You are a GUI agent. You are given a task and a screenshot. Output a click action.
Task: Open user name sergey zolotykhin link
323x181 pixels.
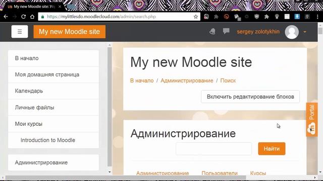[258, 32]
